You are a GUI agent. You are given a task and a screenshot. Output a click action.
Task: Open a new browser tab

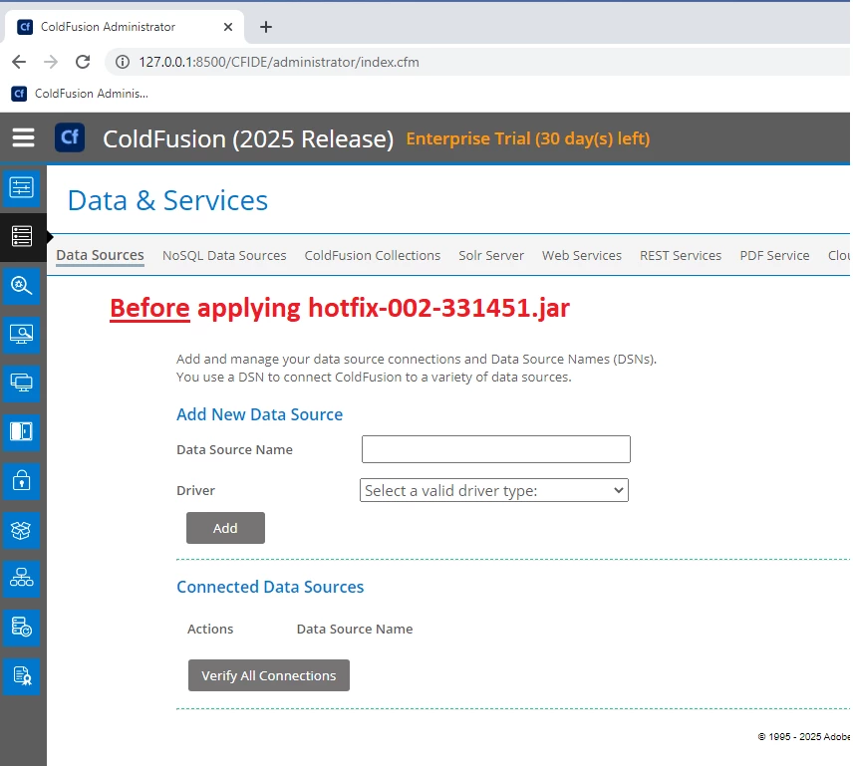(265, 27)
